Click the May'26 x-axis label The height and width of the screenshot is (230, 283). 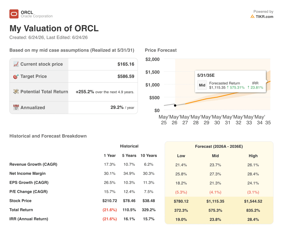point(174,120)
